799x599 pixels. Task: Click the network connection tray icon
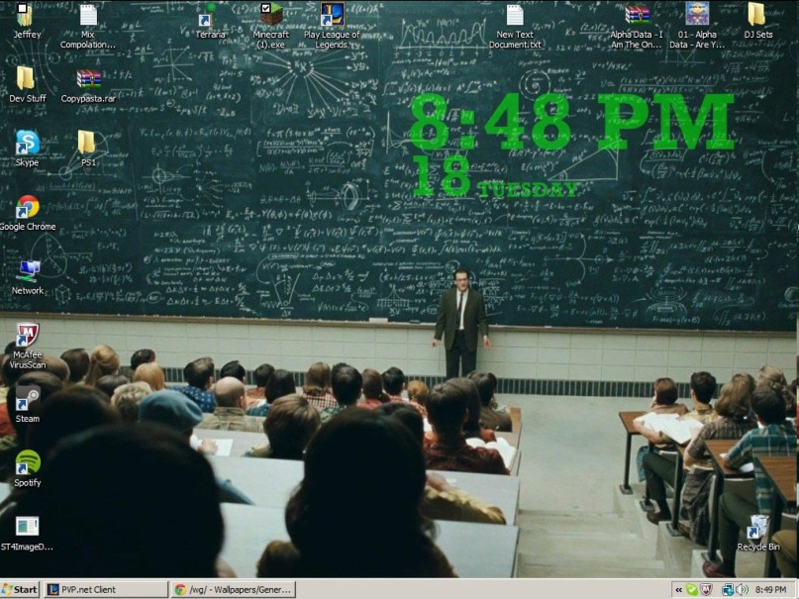pos(728,590)
